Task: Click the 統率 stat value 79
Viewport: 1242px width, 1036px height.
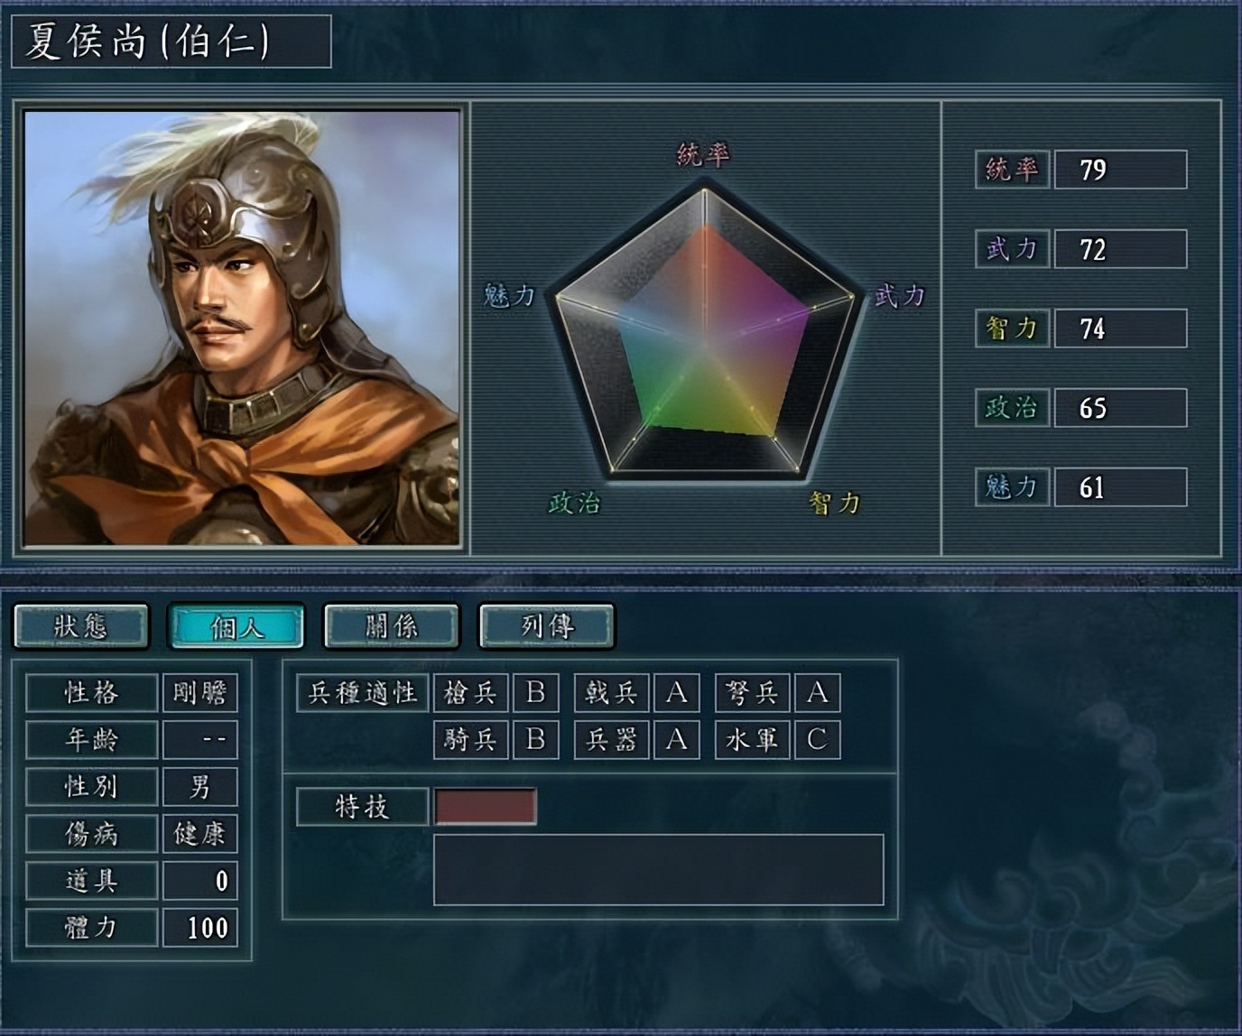Action: coord(1121,170)
